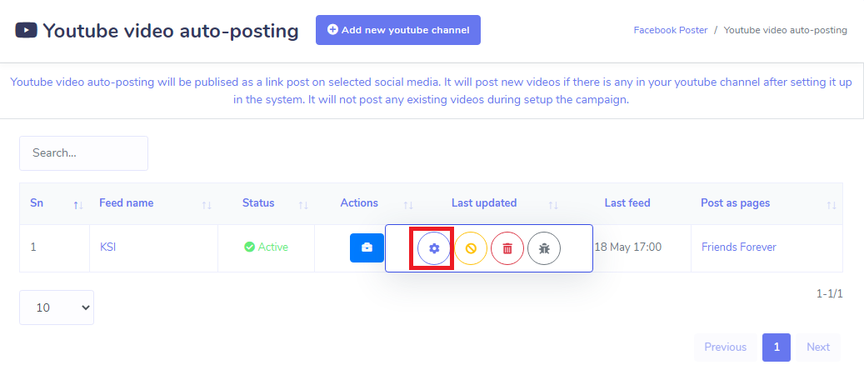Screen dimensions: 864x375
Task: Click into the Search input field
Action: point(84,153)
